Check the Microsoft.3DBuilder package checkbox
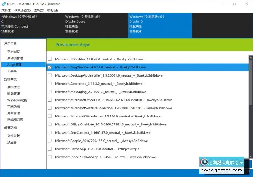 pyautogui.click(x=49, y=59)
